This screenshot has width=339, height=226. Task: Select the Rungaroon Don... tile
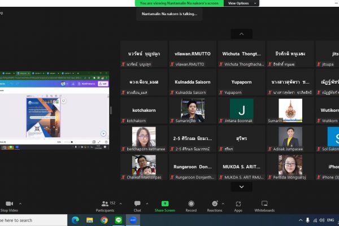click(x=193, y=167)
